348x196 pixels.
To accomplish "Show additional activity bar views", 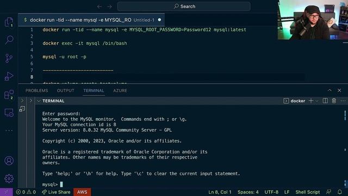I will click(9, 131).
